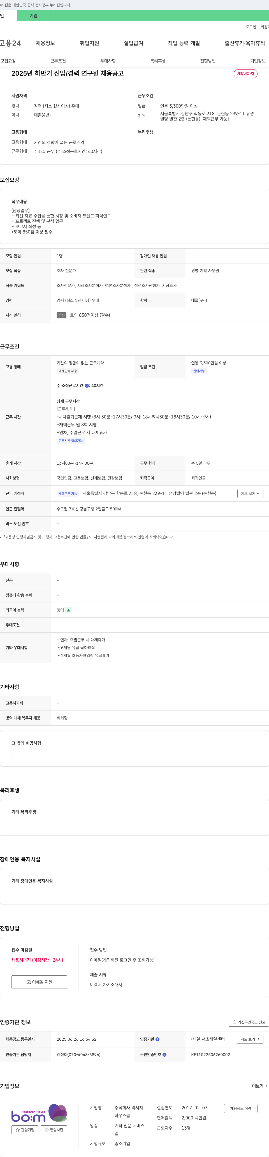The image size is (269, 1157).
Task: Click the 근무시간 협의가능 tag
Action: tap(71, 441)
